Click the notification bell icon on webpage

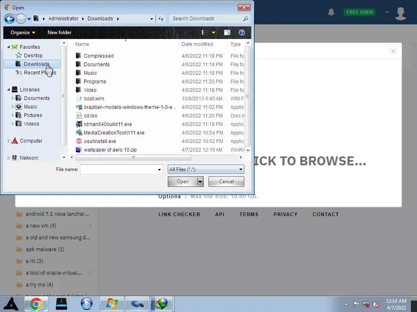331,12
